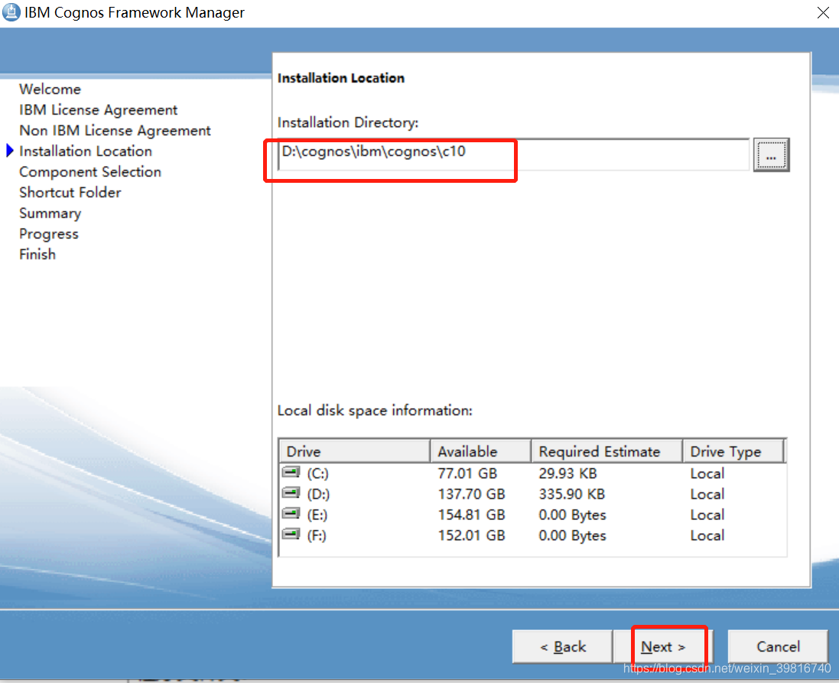Select the Welcome step in sidebar
839x683 pixels.
[50, 89]
